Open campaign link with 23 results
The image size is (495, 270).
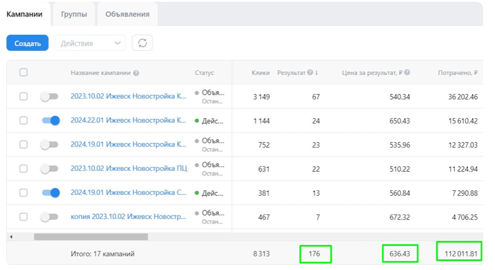pyautogui.click(x=129, y=144)
